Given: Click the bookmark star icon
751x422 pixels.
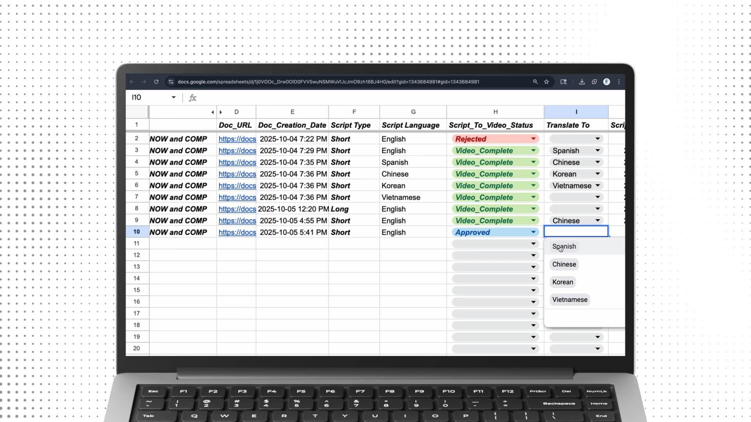Looking at the screenshot, I should (x=546, y=82).
